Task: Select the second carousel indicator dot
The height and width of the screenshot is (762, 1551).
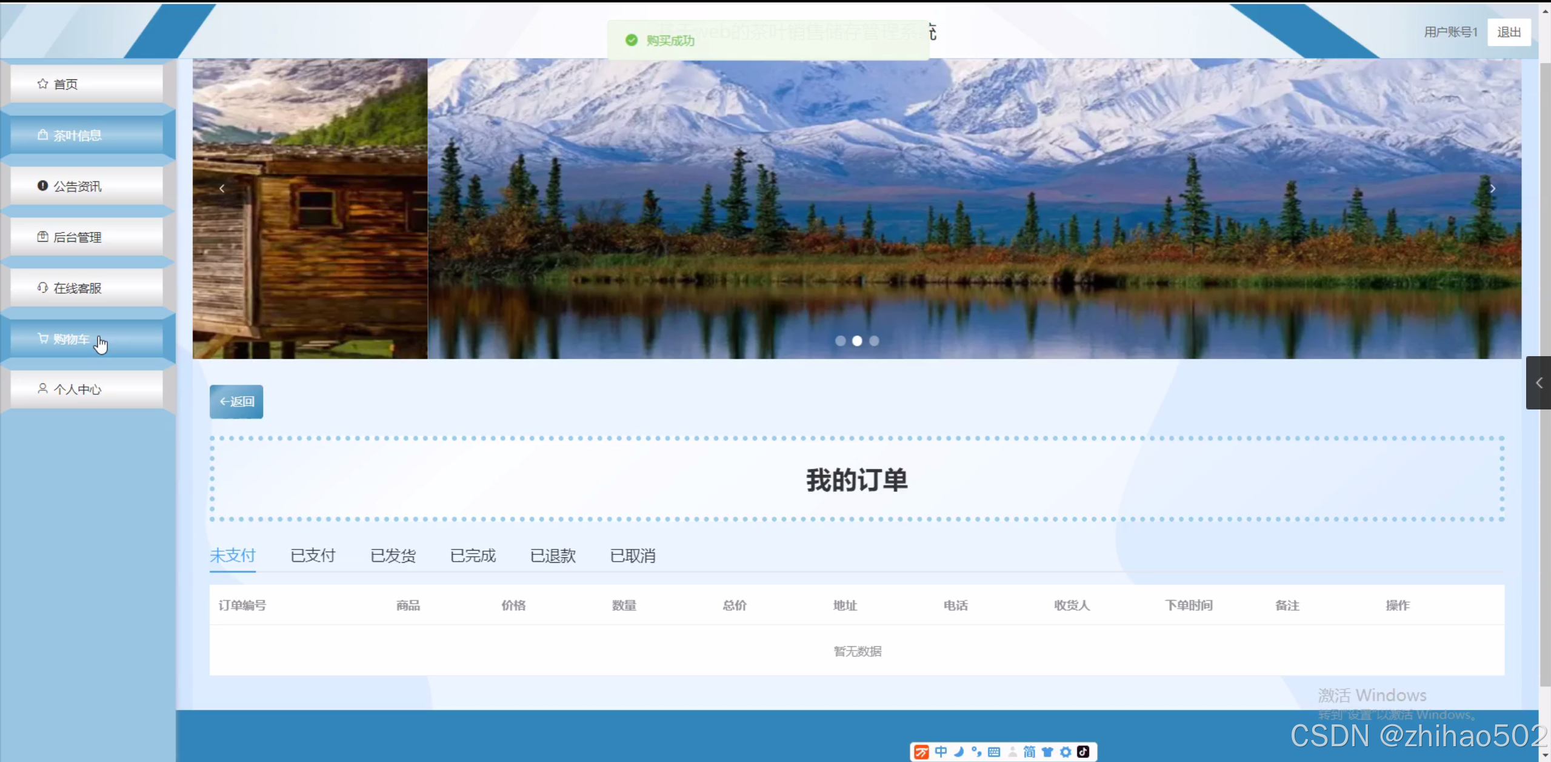Action: point(857,341)
